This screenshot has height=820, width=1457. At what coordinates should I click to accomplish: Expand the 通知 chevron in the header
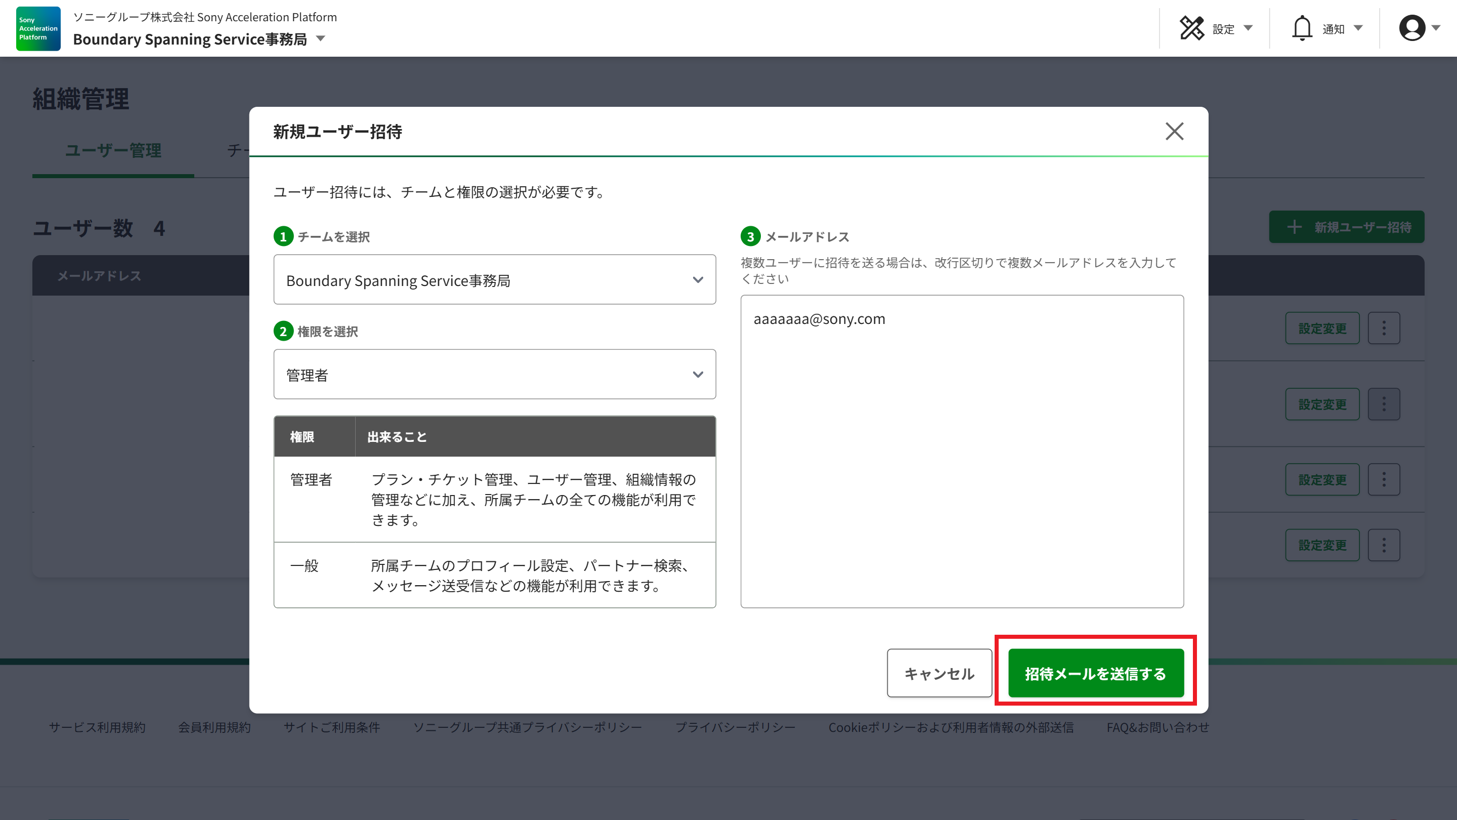[x=1358, y=27]
